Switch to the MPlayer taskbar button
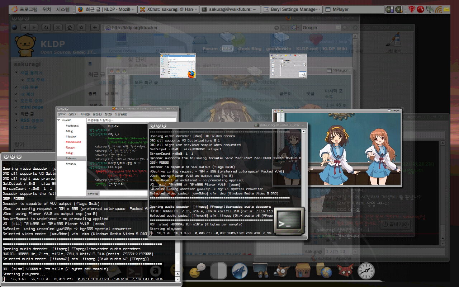 (x=354, y=10)
